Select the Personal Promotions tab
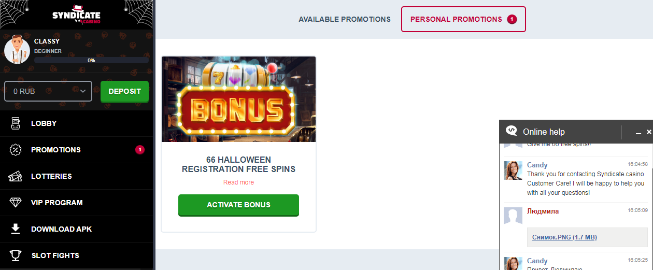The width and height of the screenshot is (653, 270). point(463,19)
